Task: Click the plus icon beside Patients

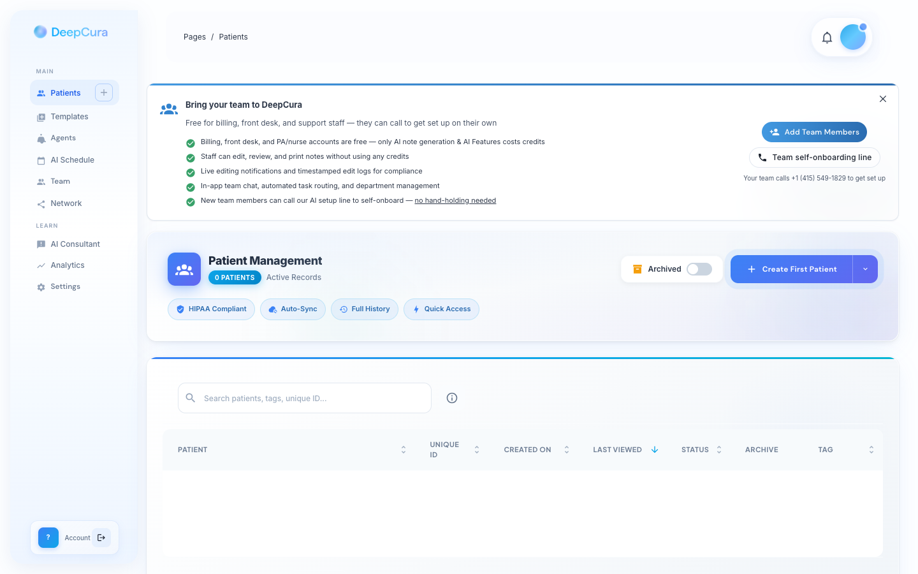Action: click(x=104, y=92)
